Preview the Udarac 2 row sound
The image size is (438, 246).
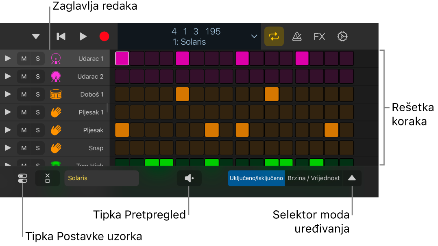tap(8, 76)
